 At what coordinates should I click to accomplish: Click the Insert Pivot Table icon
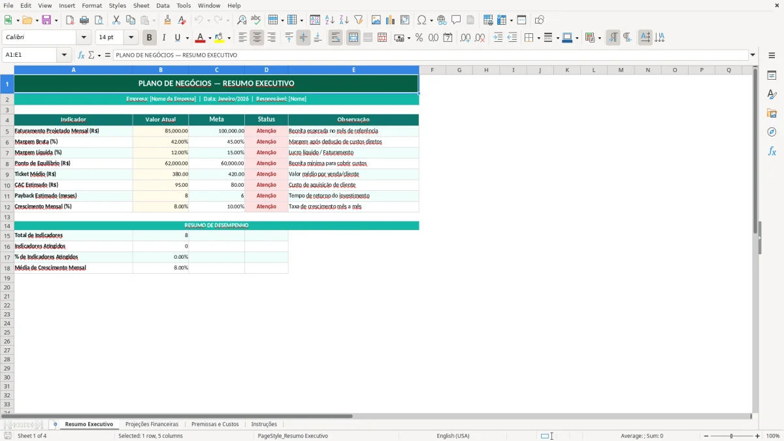coord(405,20)
